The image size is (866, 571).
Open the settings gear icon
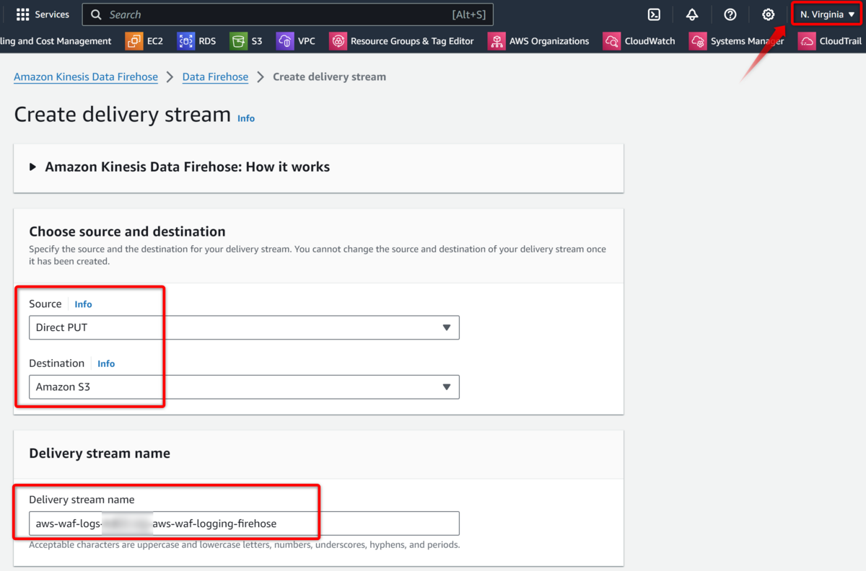coord(769,14)
